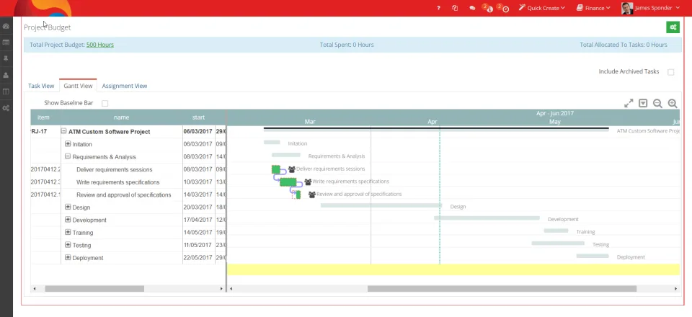The width and height of the screenshot is (692, 317).
Task: Click green Write requirements specifications Gantt bar
Action: [x=288, y=182]
